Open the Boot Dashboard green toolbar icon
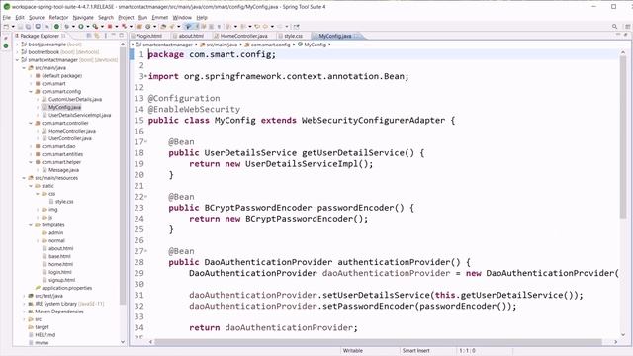633x356 pixels. (x=57, y=27)
